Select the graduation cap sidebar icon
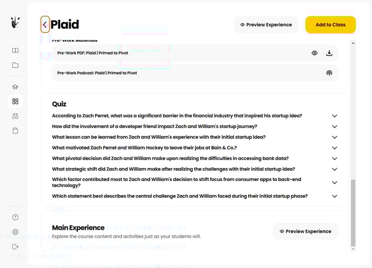The image size is (372, 268). [15, 87]
